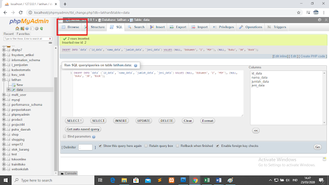The height and width of the screenshot is (185, 329).
Task: Open SQL query help icon
Action: pos(136,65)
